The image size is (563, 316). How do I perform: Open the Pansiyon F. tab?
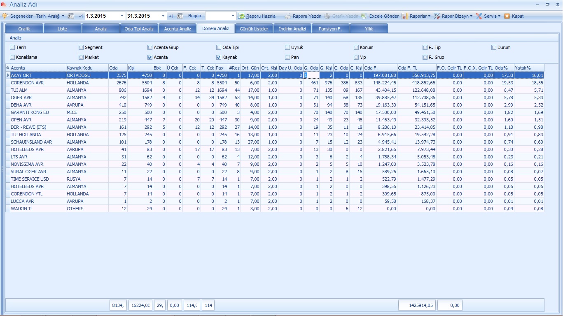330,29
